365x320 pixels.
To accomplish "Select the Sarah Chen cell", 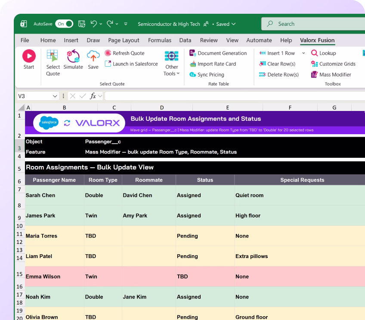I will 55,195.
